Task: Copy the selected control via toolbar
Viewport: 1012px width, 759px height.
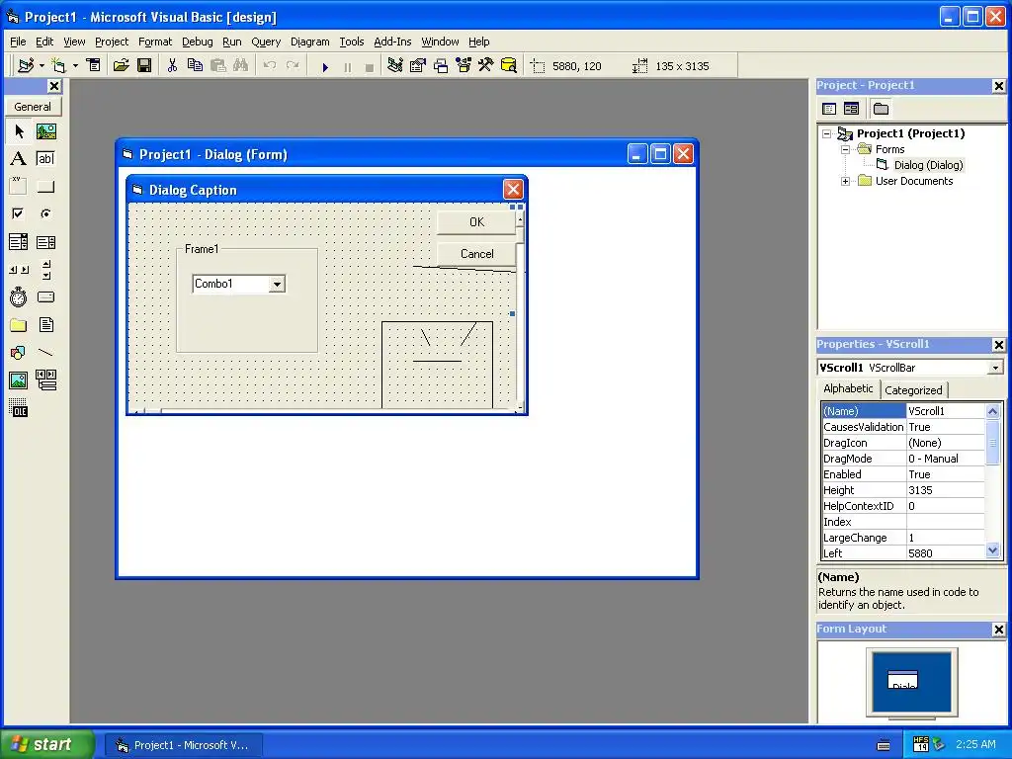Action: [195, 65]
